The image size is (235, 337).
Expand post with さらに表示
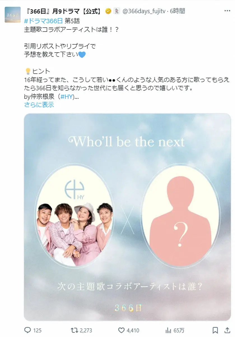pos(39,105)
